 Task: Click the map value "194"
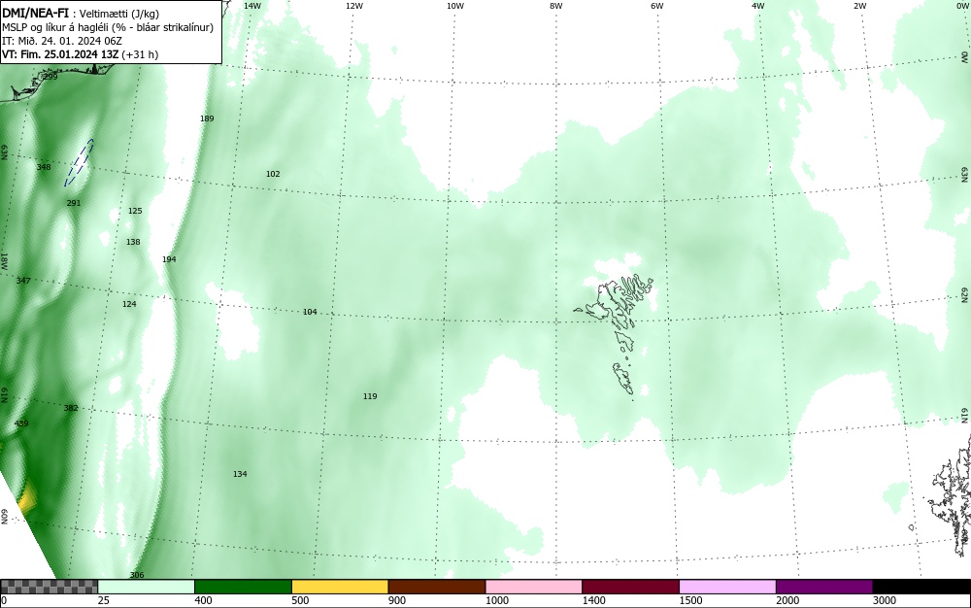pyautogui.click(x=169, y=259)
